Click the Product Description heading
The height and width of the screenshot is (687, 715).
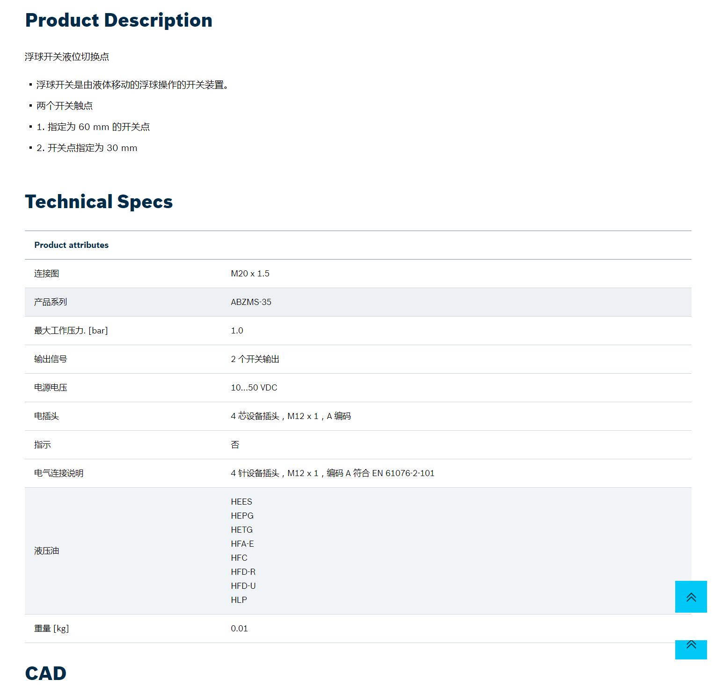pyautogui.click(x=118, y=20)
